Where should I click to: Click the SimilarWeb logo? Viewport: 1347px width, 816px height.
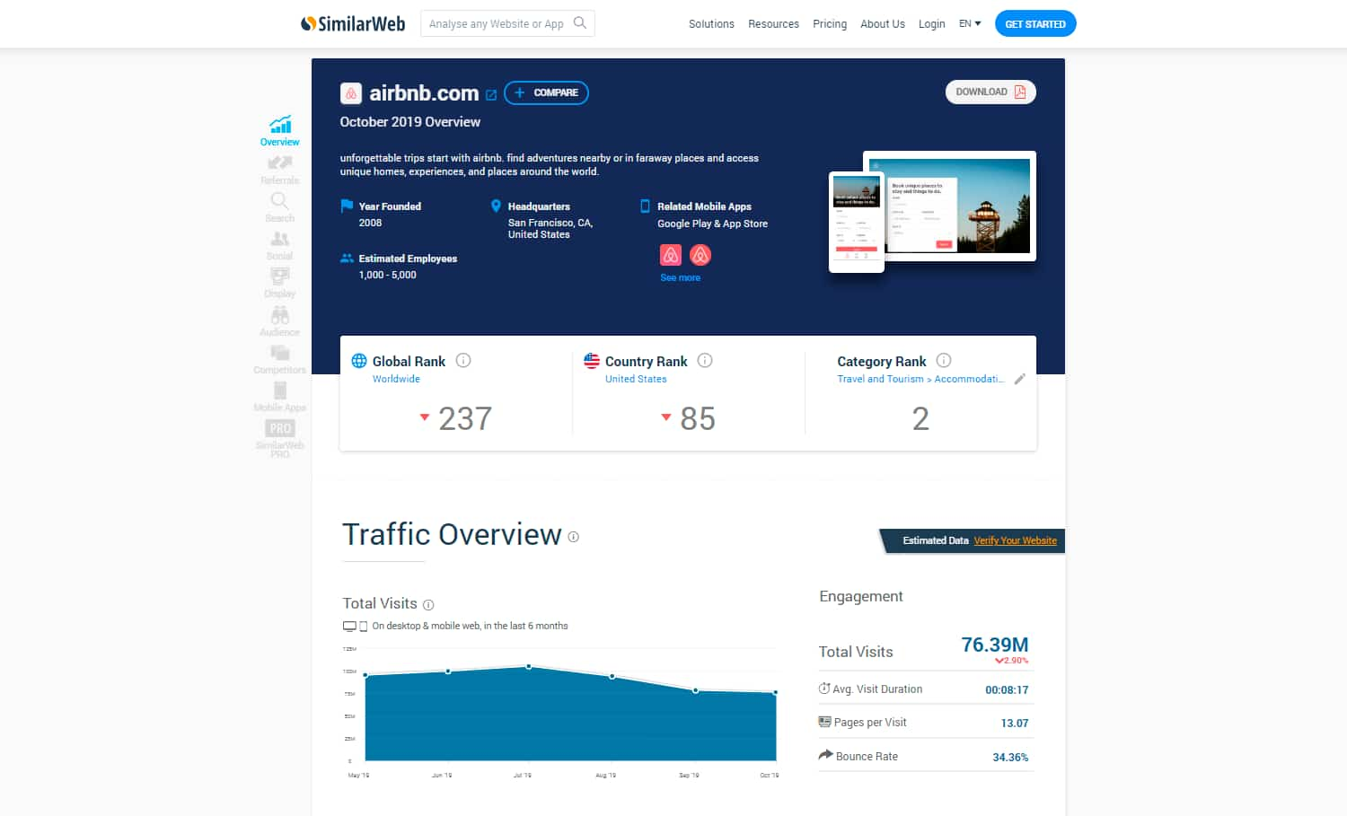click(353, 23)
